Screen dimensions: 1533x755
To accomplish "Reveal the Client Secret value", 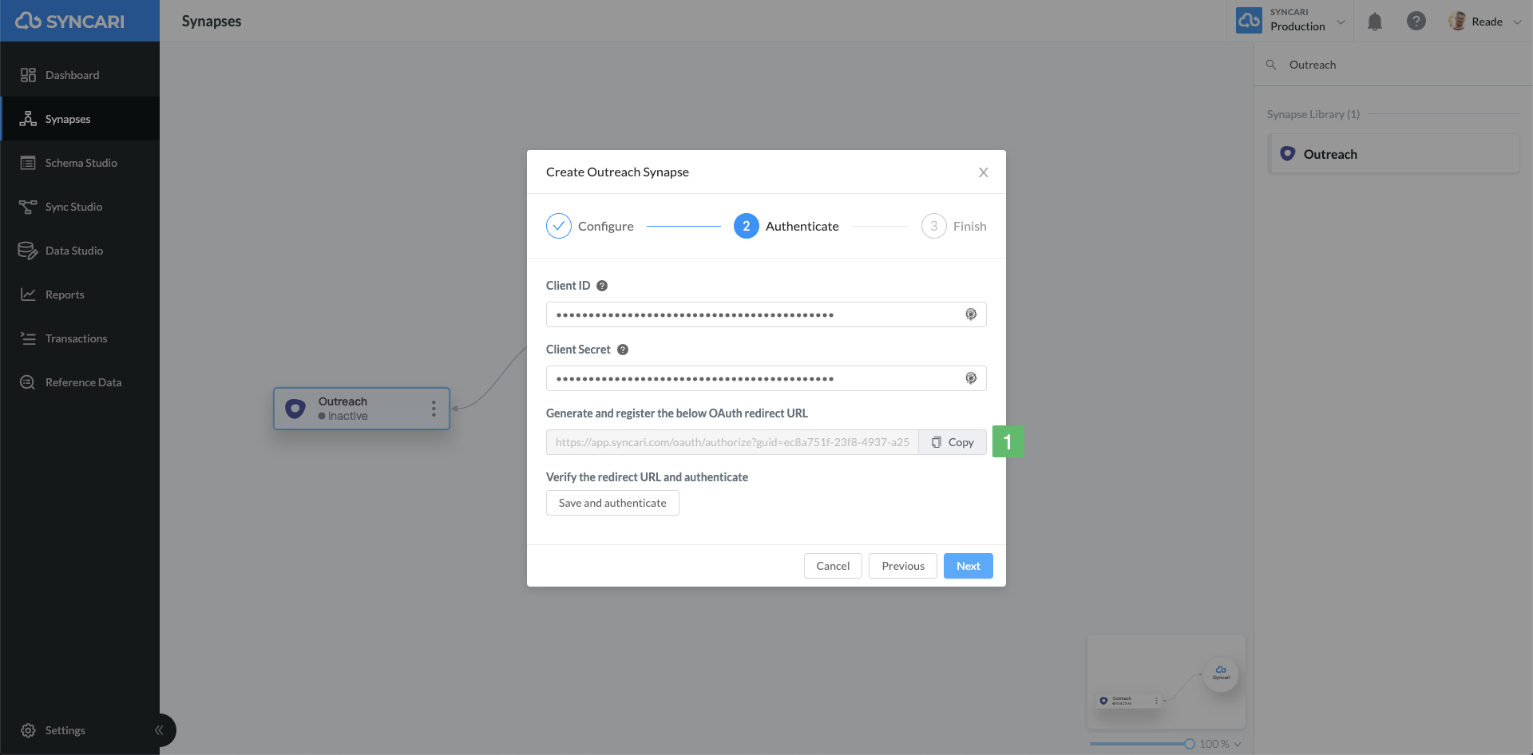I will pos(971,378).
